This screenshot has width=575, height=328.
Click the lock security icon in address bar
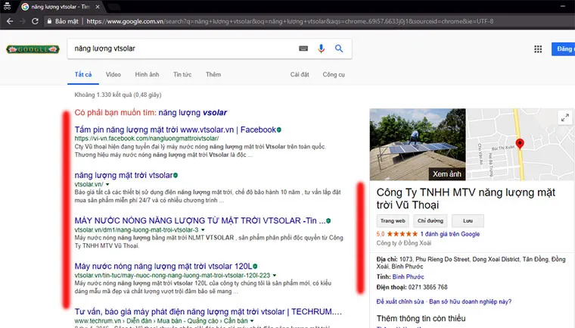49,21
